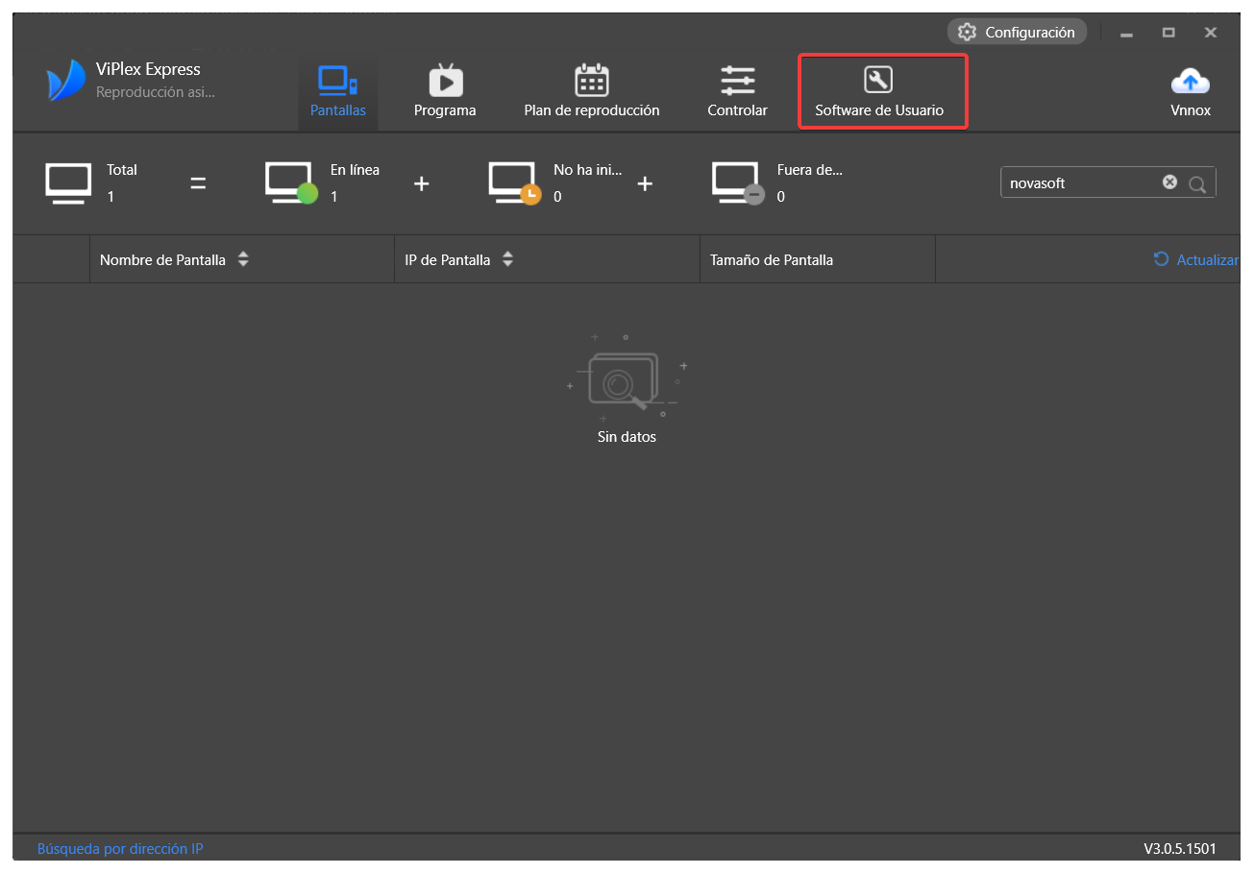
Task: Click the search magnifier icon
Action: (x=1196, y=183)
